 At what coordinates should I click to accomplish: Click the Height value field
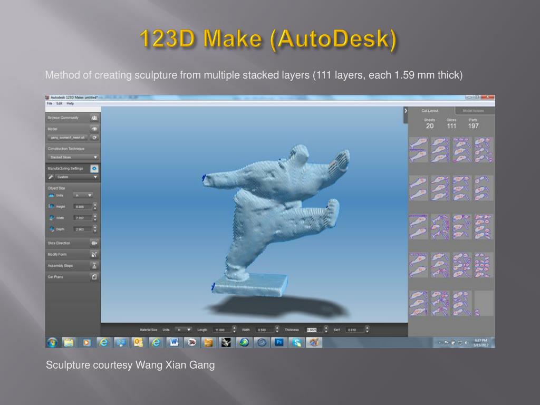[83, 207]
